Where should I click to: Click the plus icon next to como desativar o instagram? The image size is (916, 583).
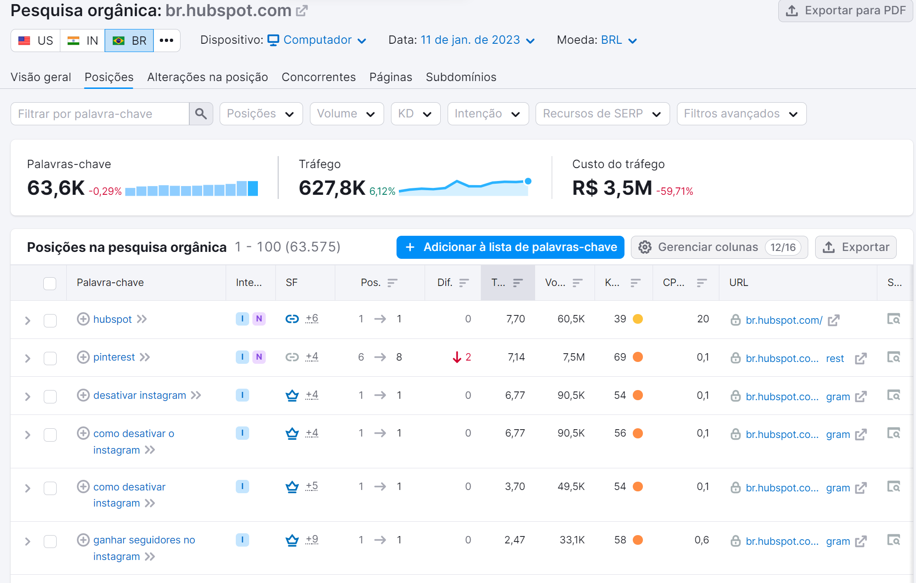(83, 433)
